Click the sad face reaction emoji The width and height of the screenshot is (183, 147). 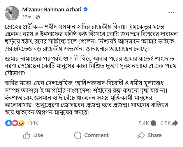20,123
